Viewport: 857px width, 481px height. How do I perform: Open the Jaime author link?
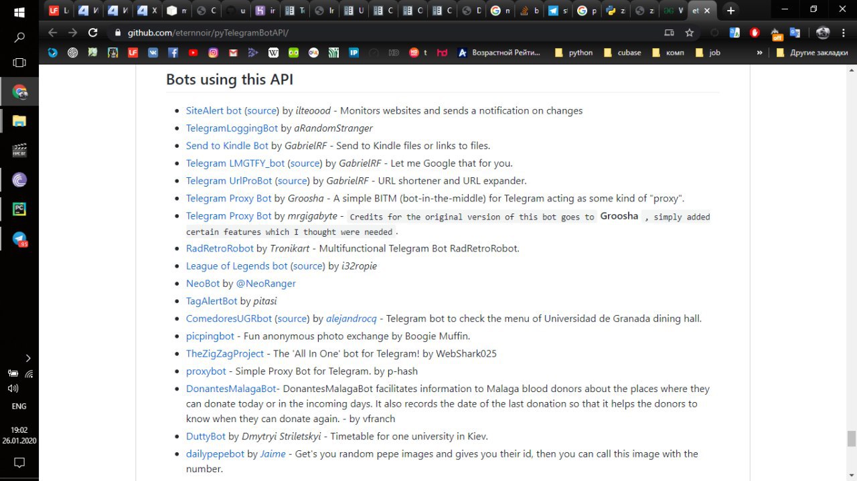272,454
